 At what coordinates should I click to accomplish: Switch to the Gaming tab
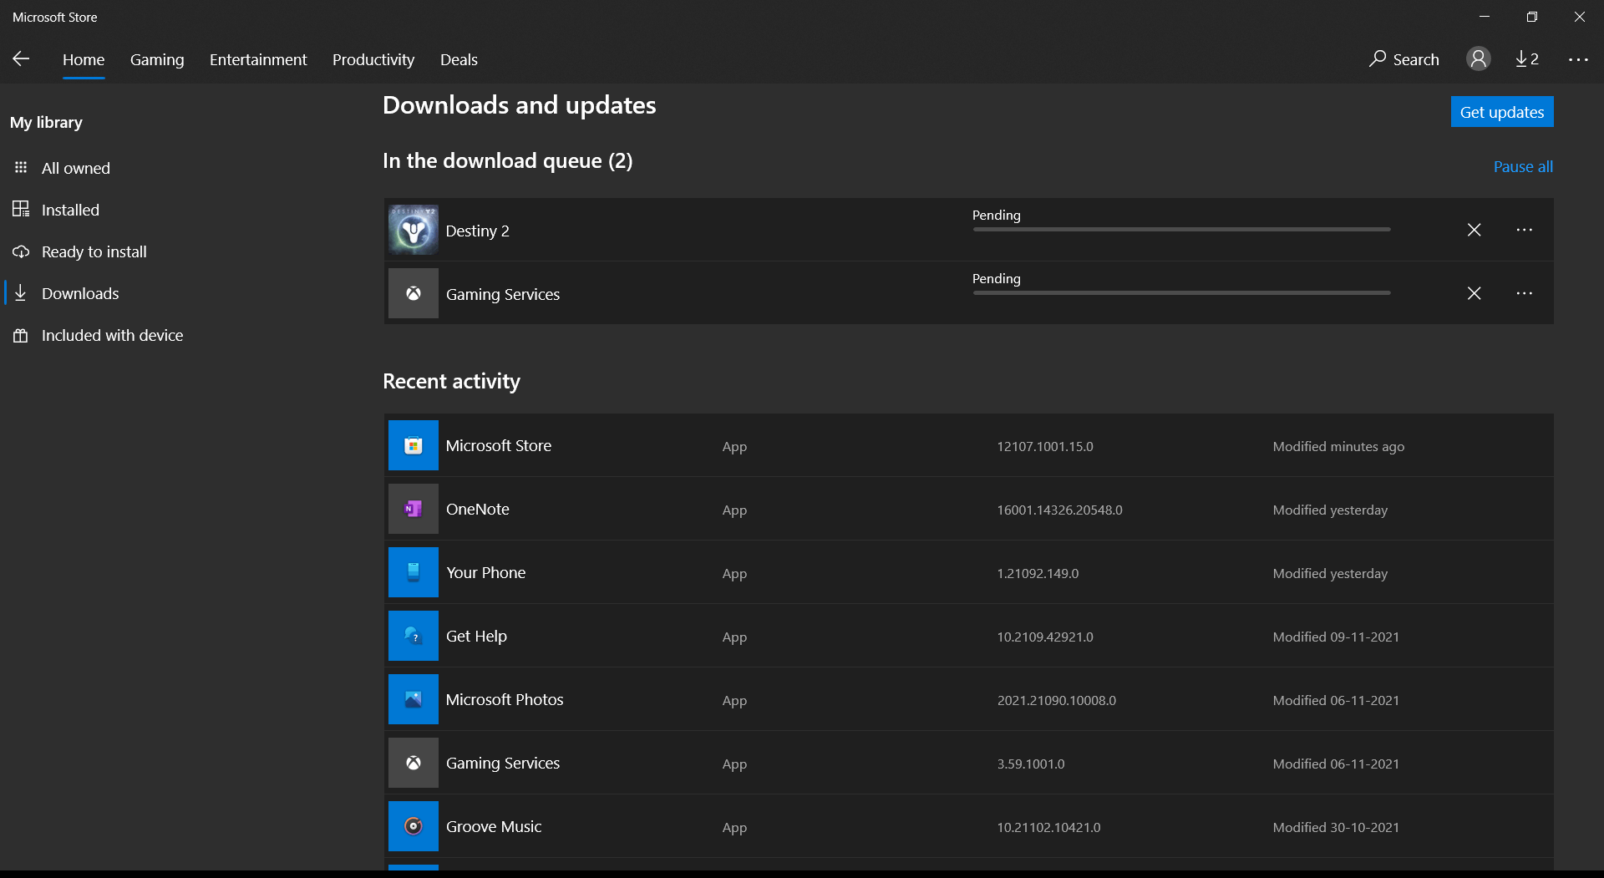[157, 59]
